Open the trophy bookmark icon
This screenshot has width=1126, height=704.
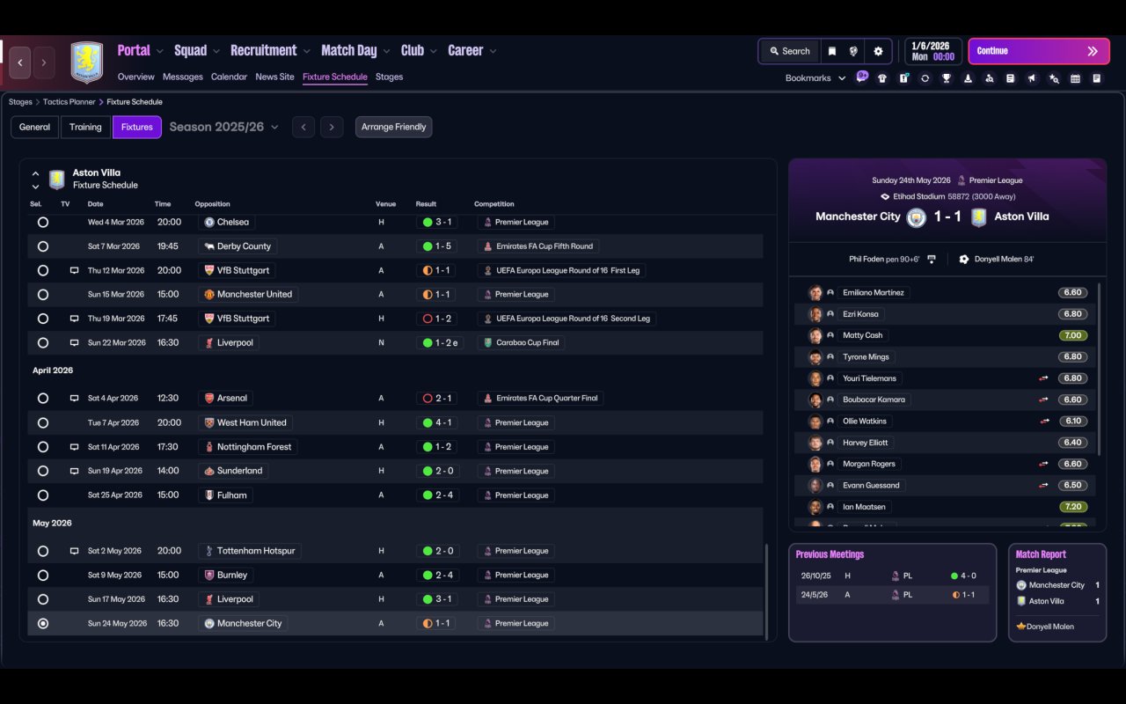click(x=947, y=78)
